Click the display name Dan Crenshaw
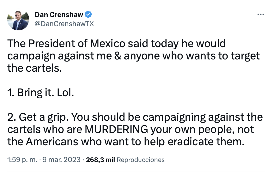Viewport: 272px width, 178px height. [59, 15]
